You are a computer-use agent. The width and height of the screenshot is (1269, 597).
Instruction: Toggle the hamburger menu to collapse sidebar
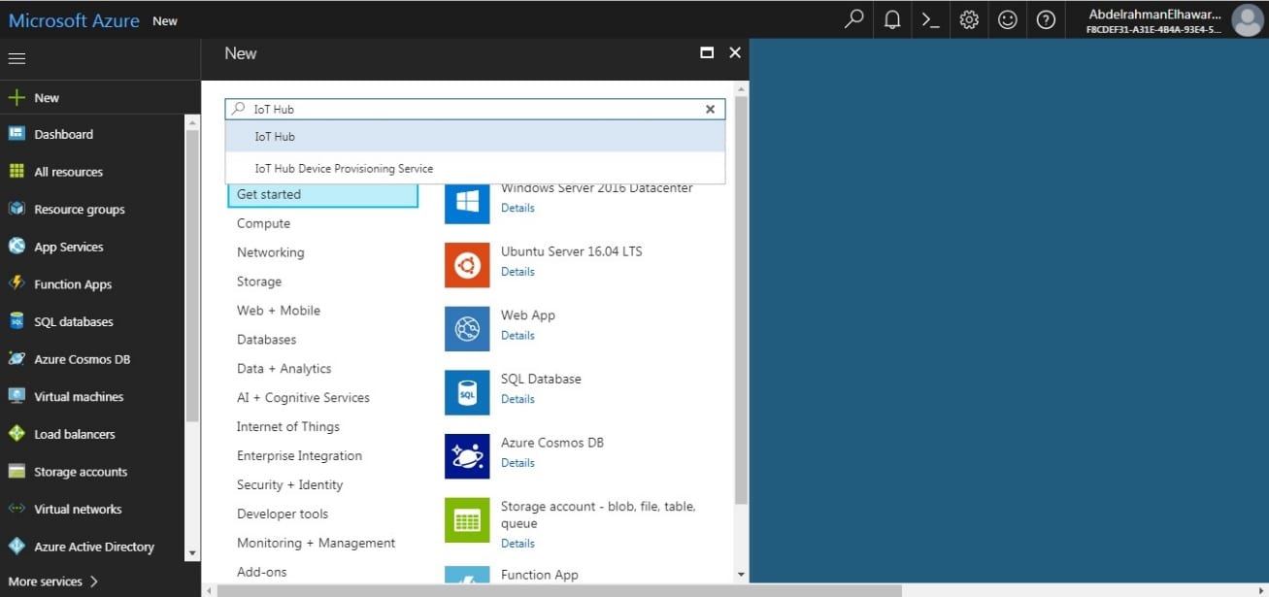17,59
